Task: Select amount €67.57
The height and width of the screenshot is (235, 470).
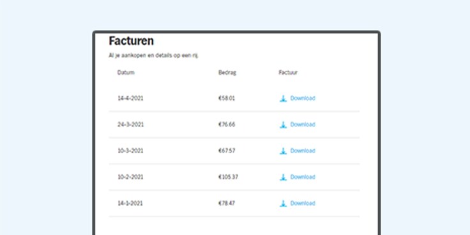Action: (x=227, y=151)
